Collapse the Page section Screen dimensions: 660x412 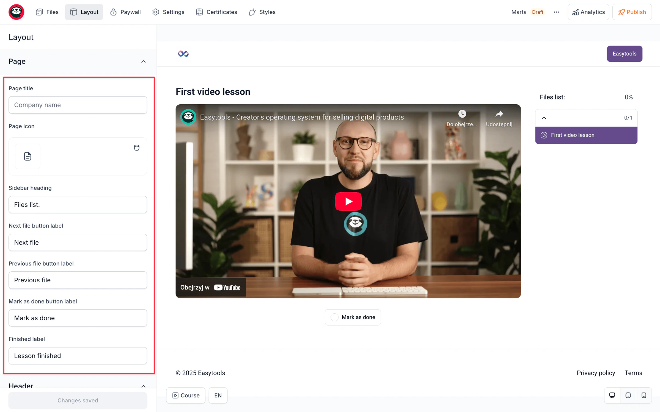tap(144, 62)
